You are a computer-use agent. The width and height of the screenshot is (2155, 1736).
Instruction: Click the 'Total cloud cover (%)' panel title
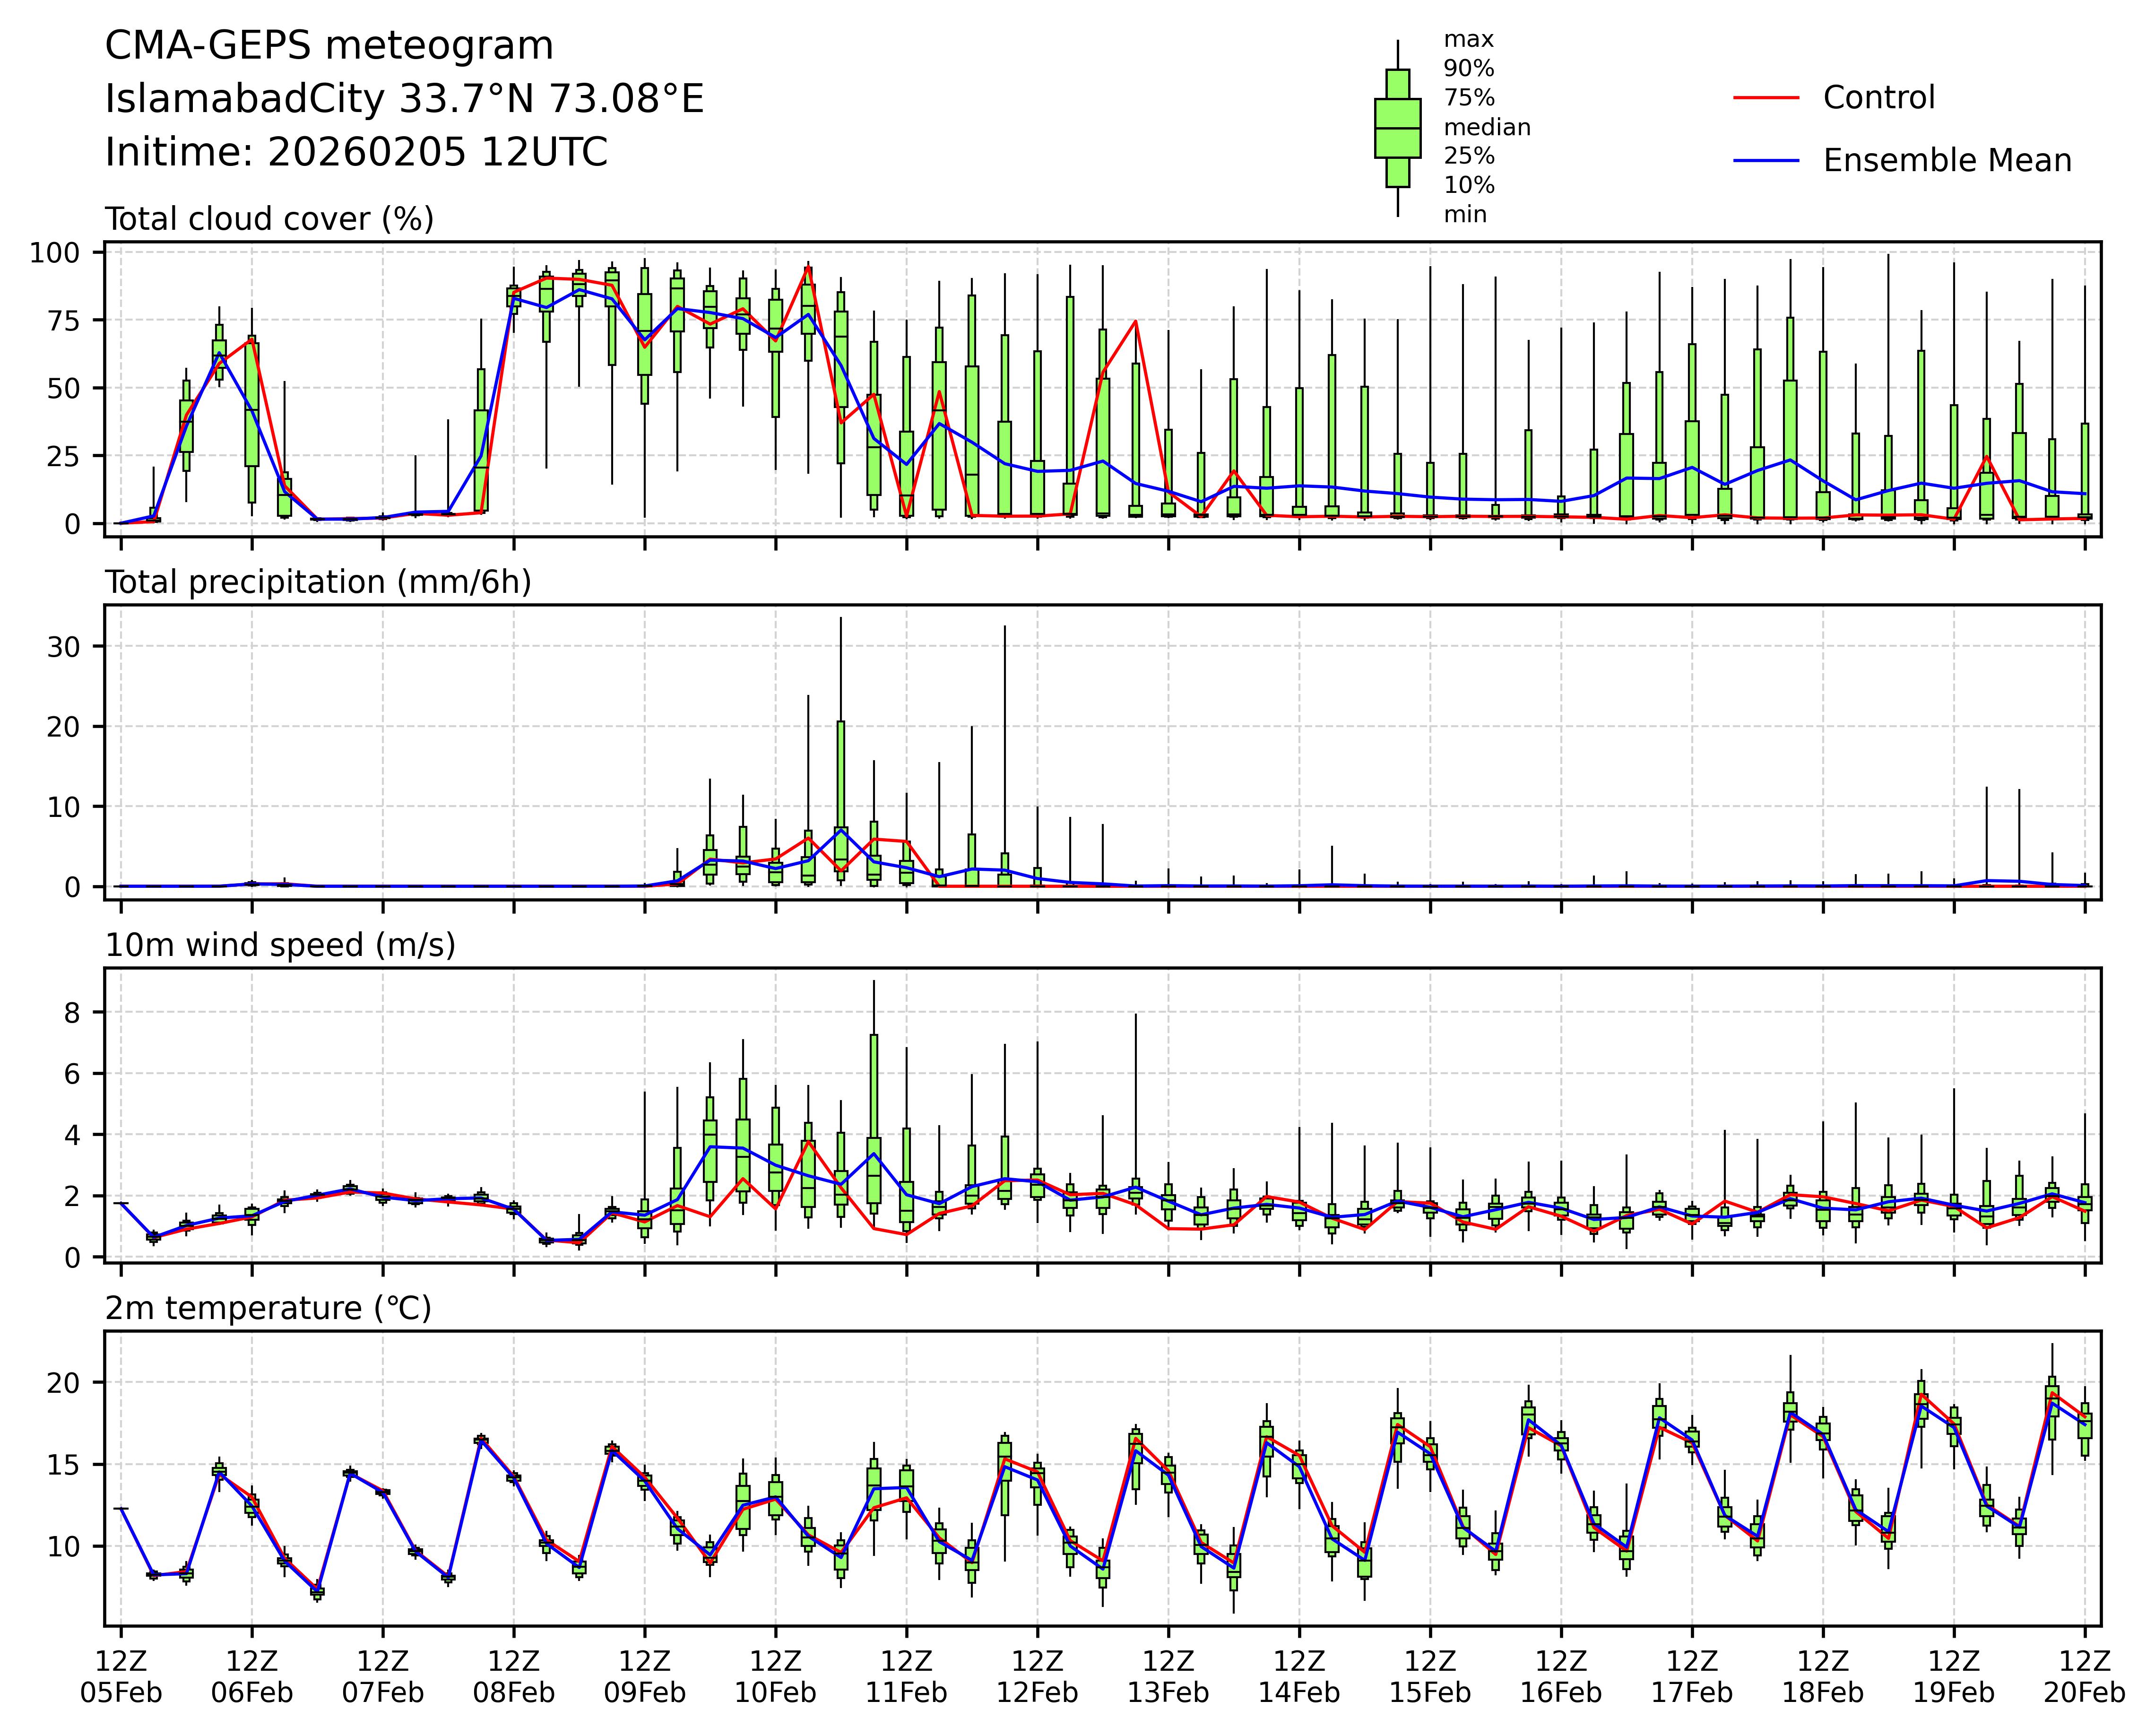pos(269,219)
